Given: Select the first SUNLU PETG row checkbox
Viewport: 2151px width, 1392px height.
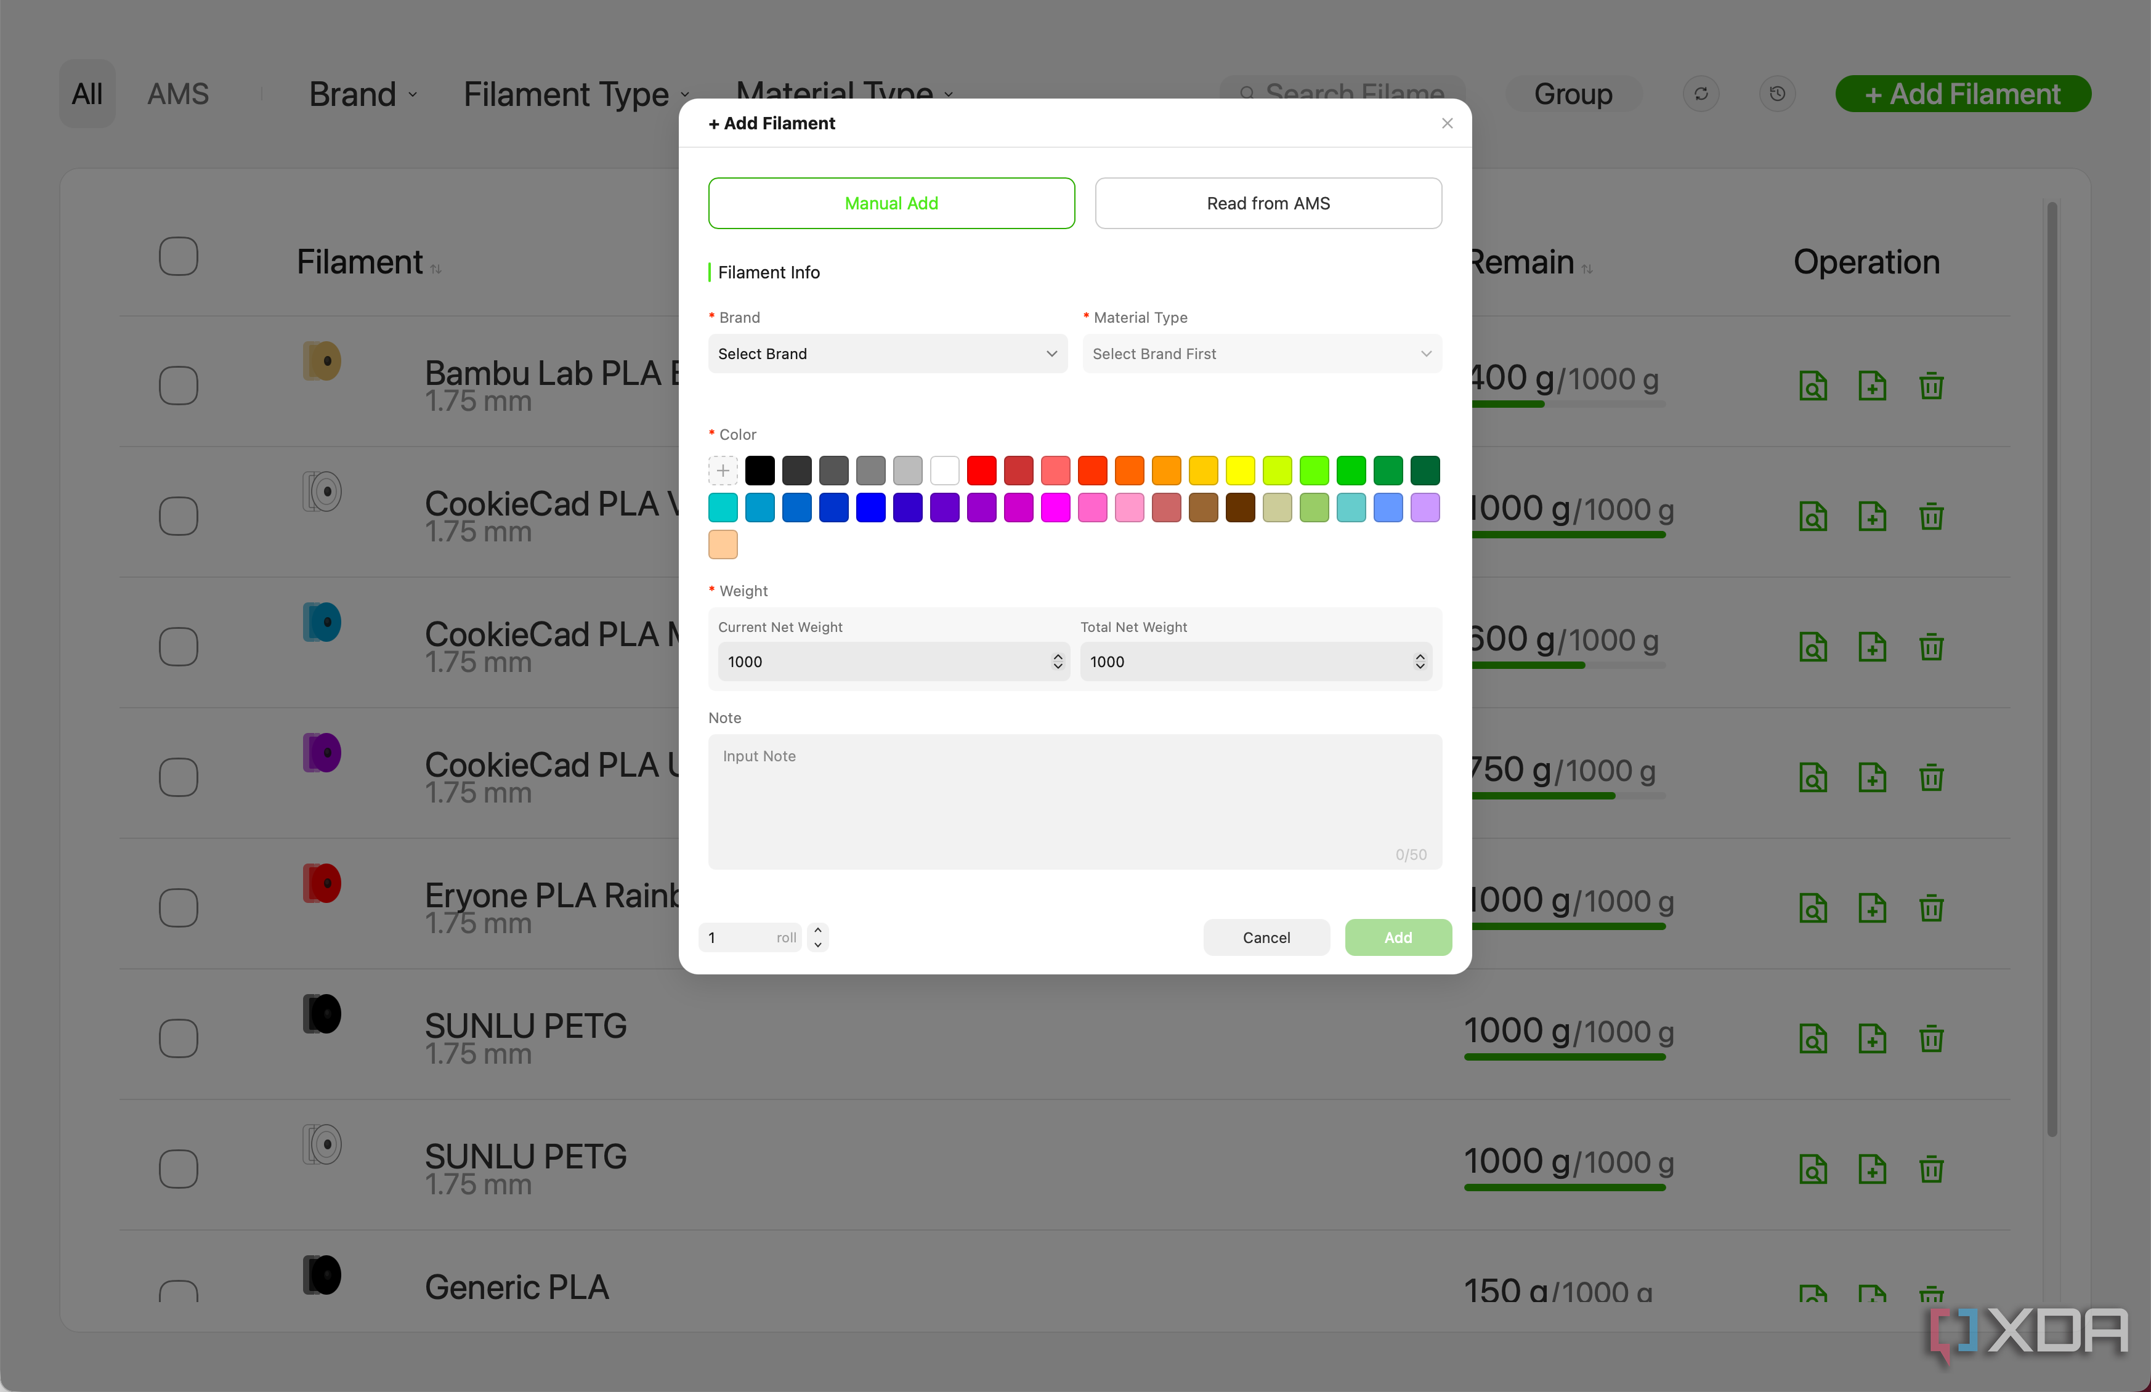Looking at the screenshot, I should [x=178, y=1038].
